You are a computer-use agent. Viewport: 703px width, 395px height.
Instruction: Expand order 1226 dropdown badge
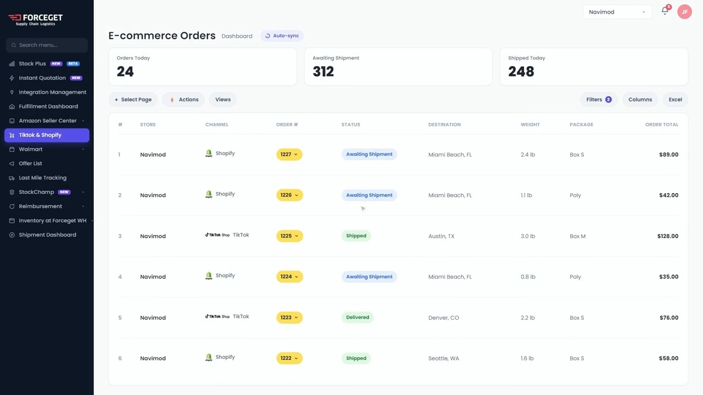point(289,195)
